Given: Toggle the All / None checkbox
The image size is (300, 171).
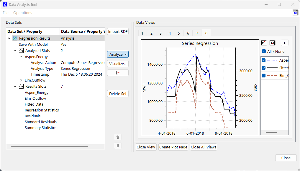Looking at the screenshot, I should pyautogui.click(x=264, y=52).
